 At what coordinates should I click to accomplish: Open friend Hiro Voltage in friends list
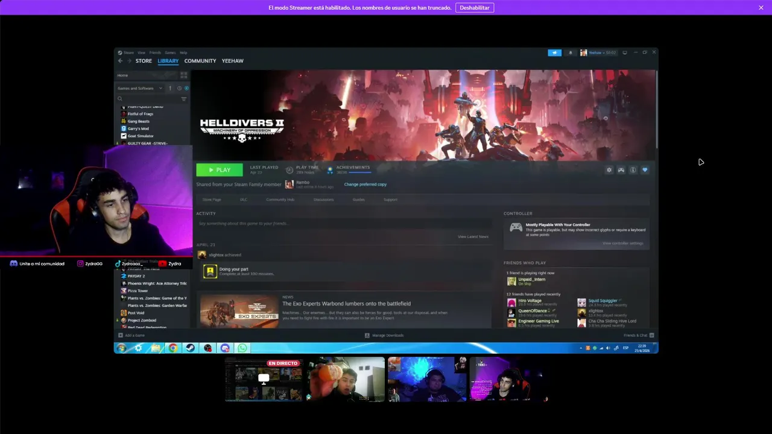tap(530, 301)
